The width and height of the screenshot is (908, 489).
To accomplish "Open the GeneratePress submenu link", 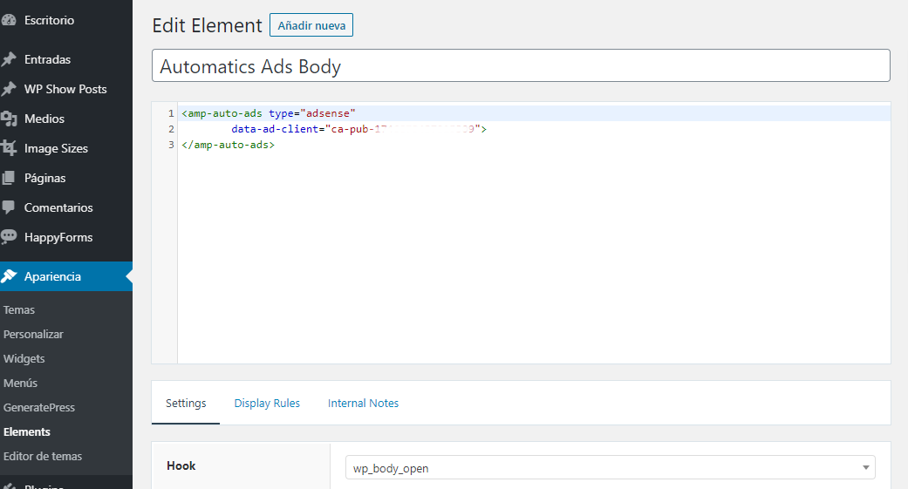I will (39, 407).
